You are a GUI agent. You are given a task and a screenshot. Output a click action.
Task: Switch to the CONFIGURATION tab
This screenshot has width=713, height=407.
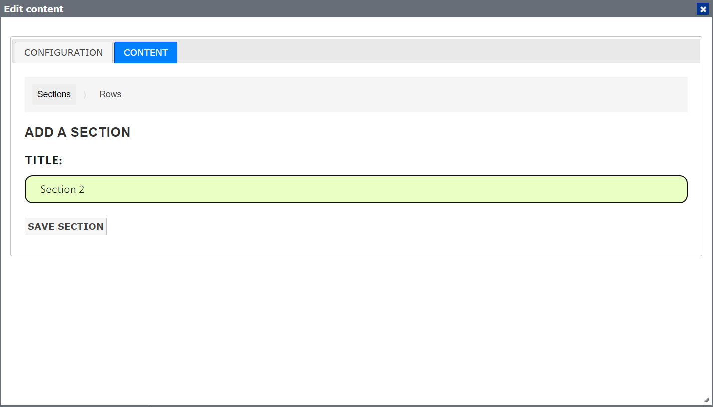[64, 52]
